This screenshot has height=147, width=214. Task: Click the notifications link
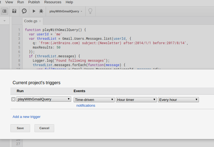[86, 105]
